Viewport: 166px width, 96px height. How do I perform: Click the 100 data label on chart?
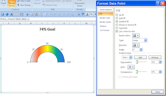click(69, 62)
